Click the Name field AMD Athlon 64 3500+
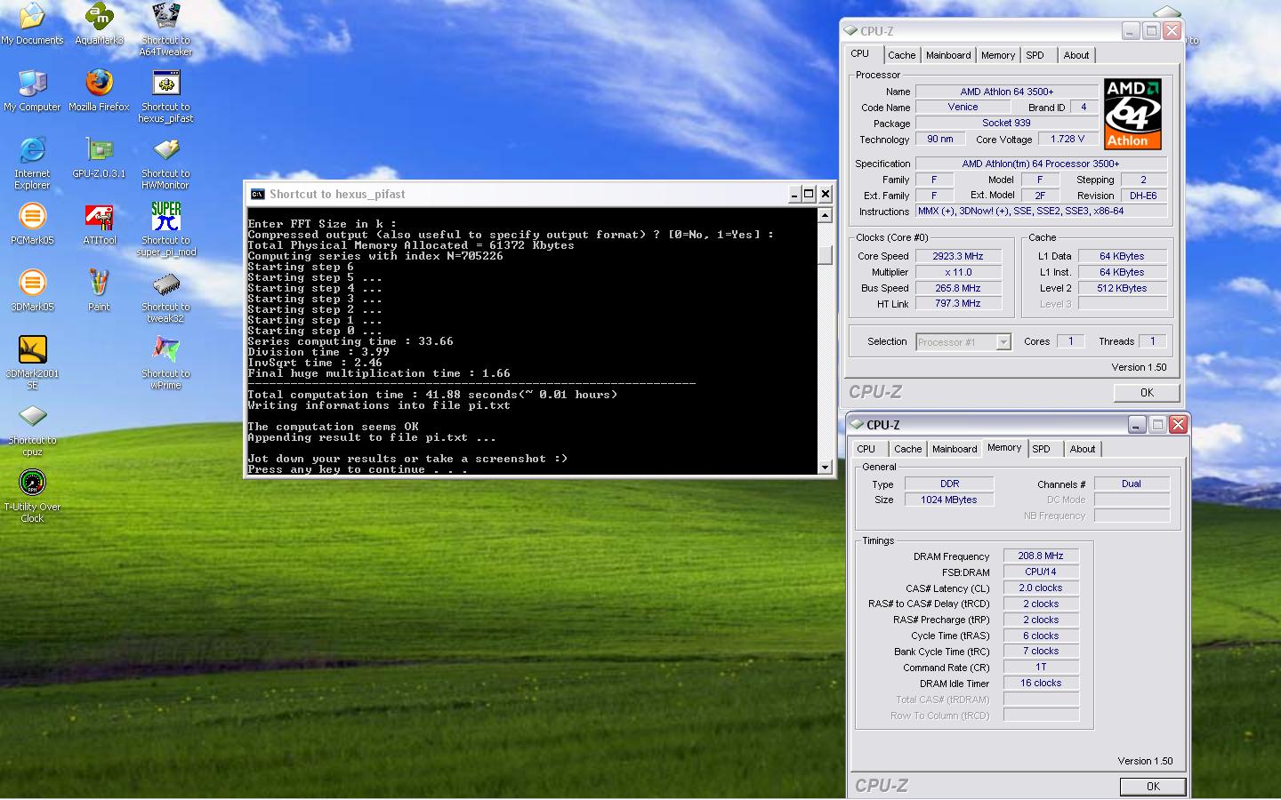 click(x=1006, y=92)
